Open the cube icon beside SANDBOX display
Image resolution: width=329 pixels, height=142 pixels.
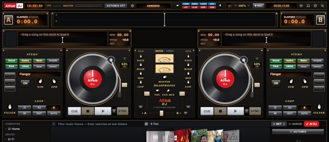pyautogui.click(x=132, y=6)
